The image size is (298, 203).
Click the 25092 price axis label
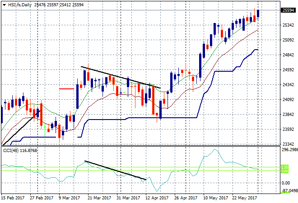pos(289,40)
